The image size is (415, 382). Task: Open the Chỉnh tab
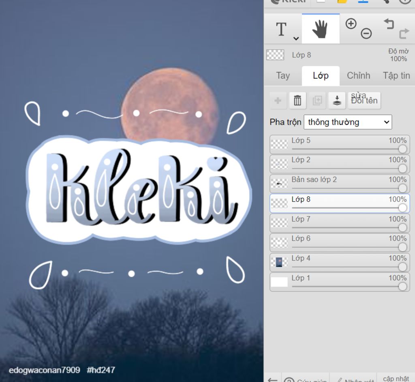coord(358,76)
